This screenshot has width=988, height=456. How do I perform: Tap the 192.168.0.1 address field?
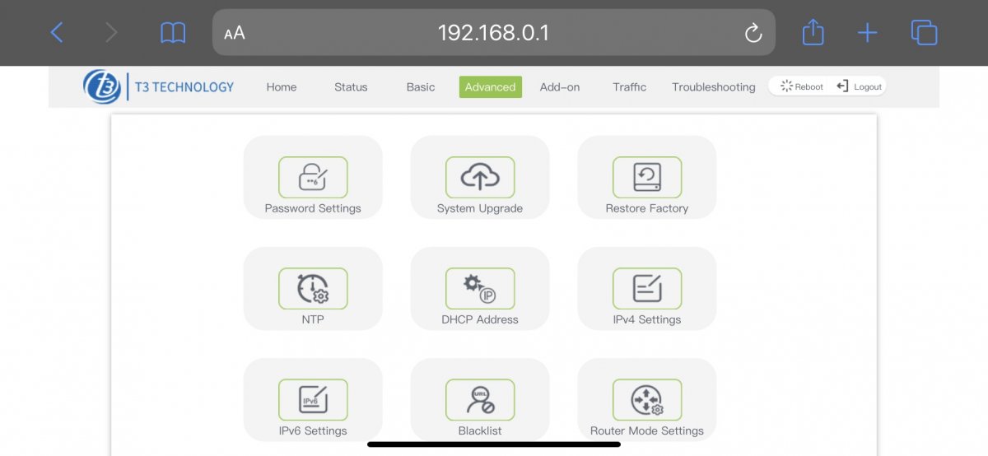click(x=494, y=33)
